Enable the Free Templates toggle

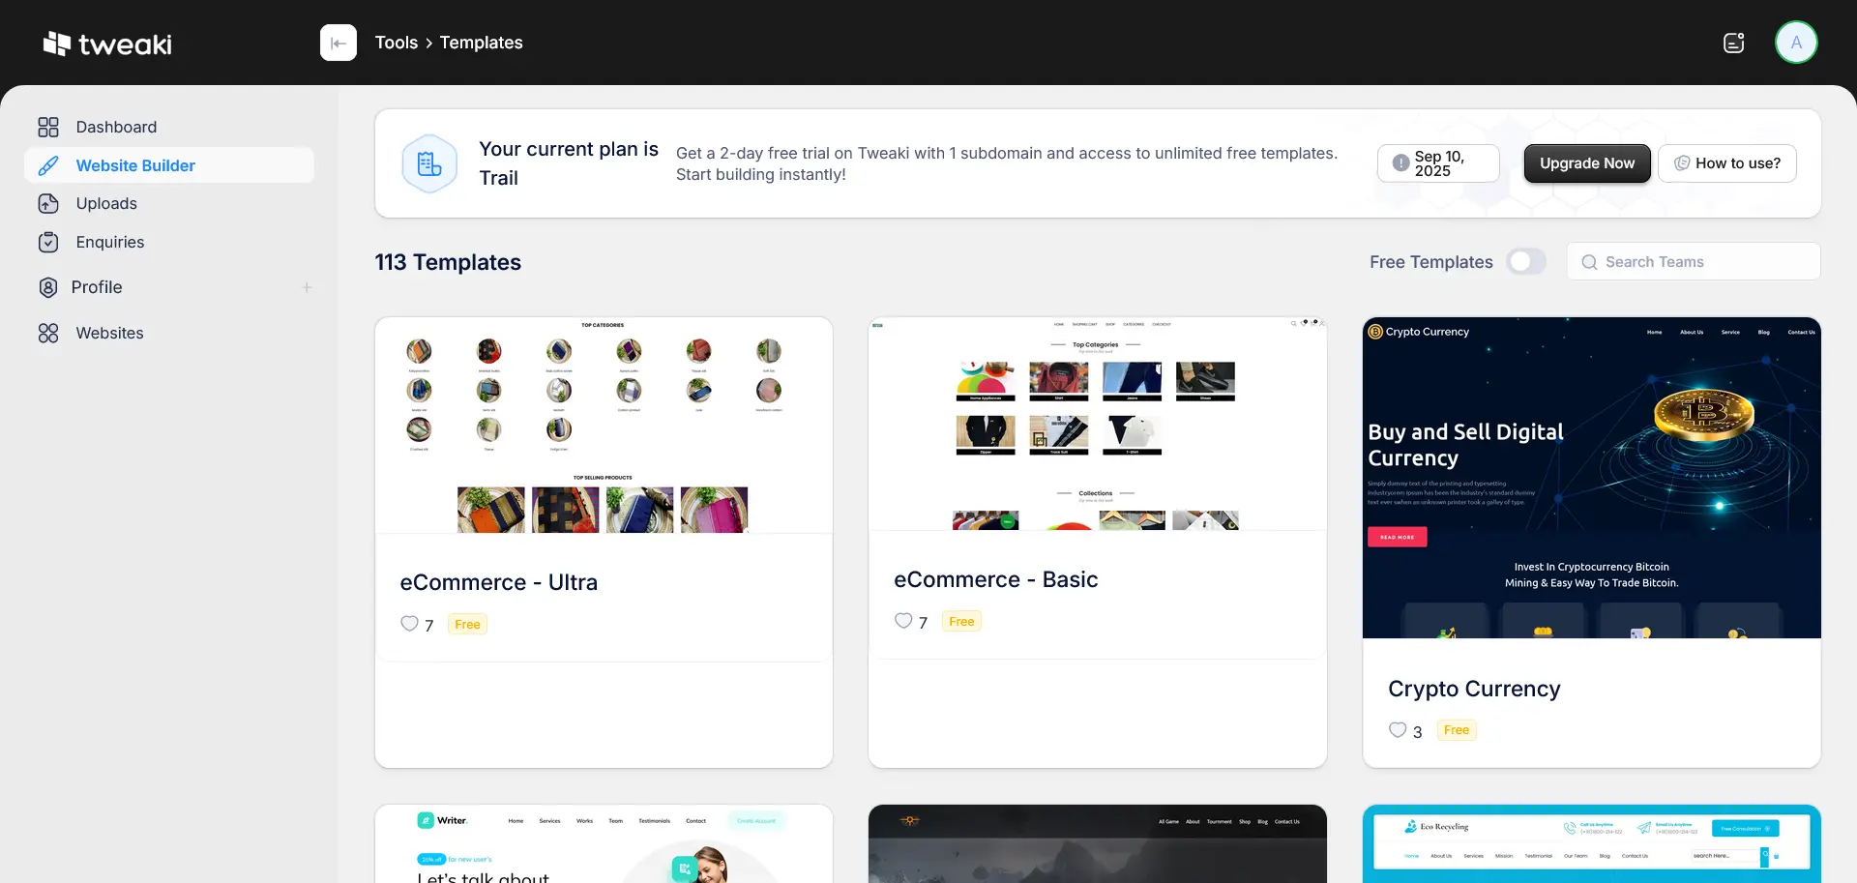pos(1526,261)
